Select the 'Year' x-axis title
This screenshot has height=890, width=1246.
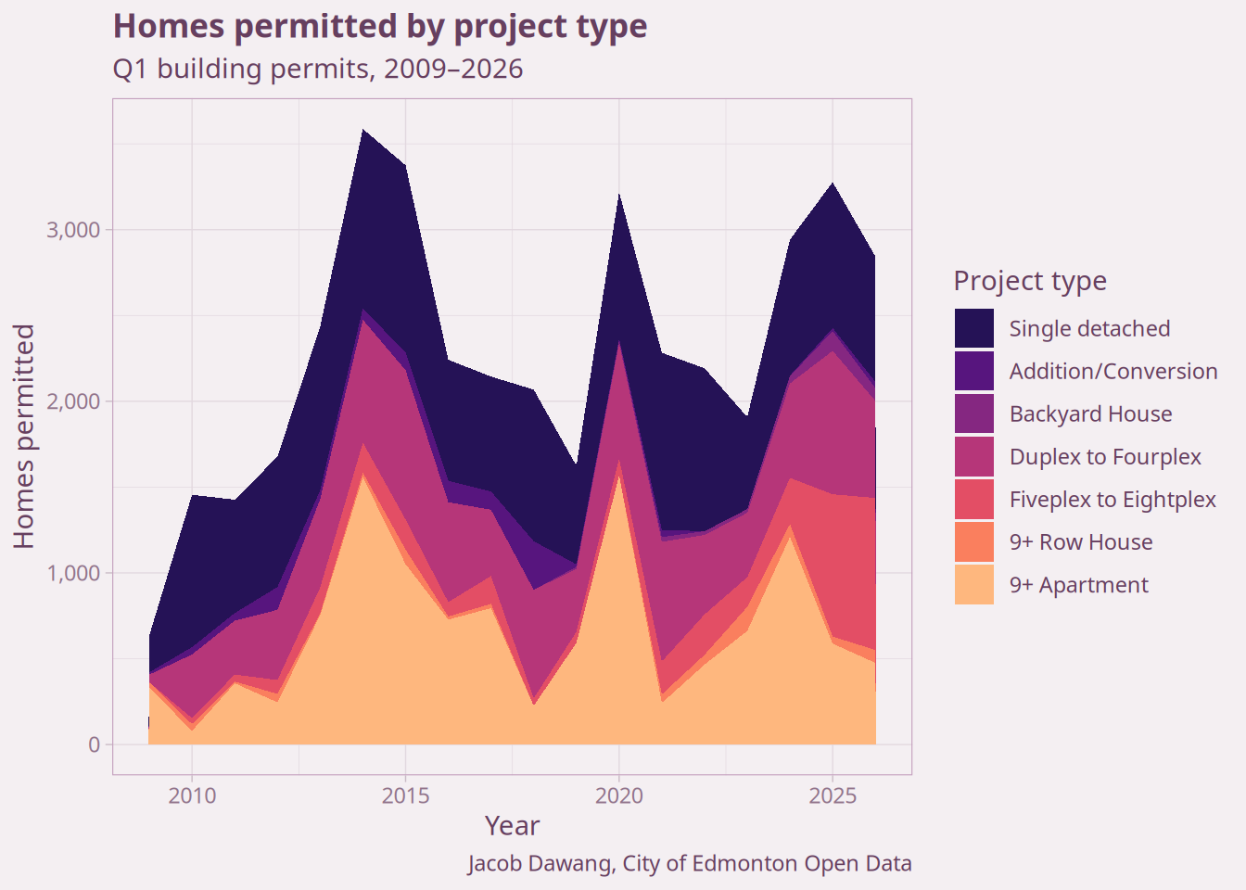pyautogui.click(x=512, y=825)
